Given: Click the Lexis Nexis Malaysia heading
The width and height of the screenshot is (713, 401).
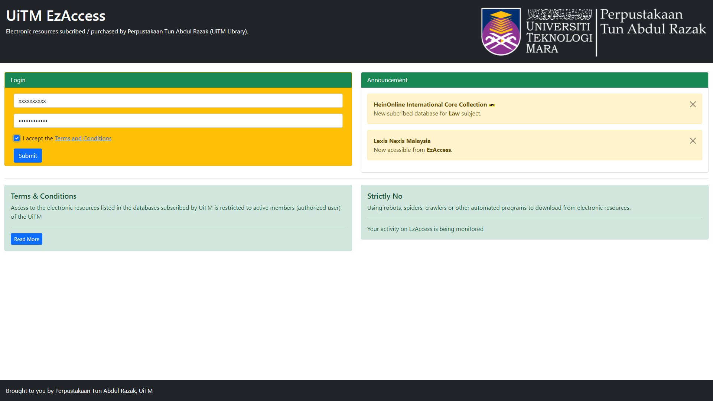Looking at the screenshot, I should pos(402,141).
